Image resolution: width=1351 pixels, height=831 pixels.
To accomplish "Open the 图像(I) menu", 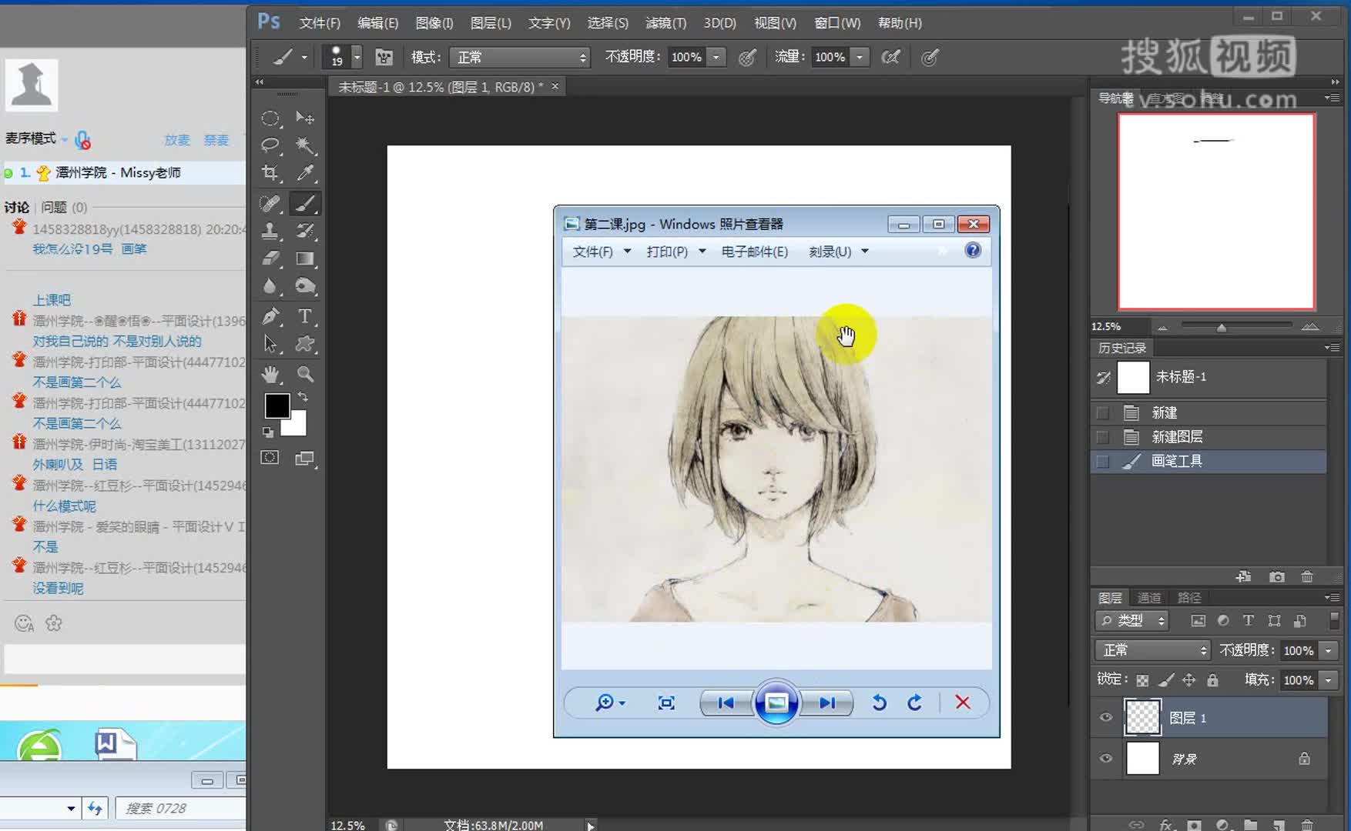I will pyautogui.click(x=434, y=23).
